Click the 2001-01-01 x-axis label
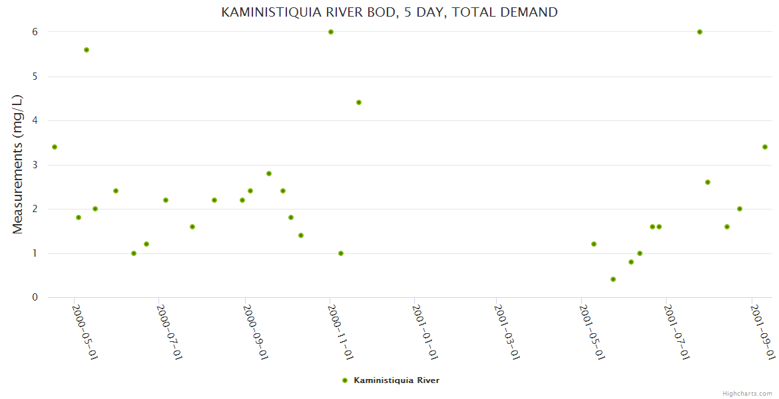 pyautogui.click(x=425, y=331)
